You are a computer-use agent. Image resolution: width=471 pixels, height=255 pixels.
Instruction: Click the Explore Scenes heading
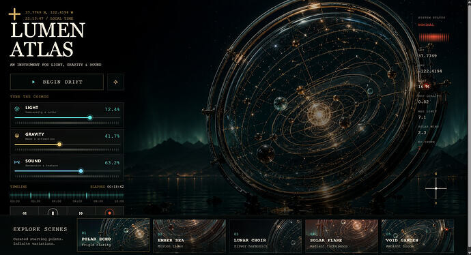click(40, 229)
